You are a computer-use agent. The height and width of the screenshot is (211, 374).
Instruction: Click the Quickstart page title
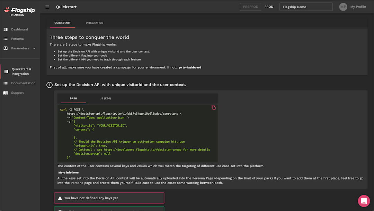(x=66, y=7)
